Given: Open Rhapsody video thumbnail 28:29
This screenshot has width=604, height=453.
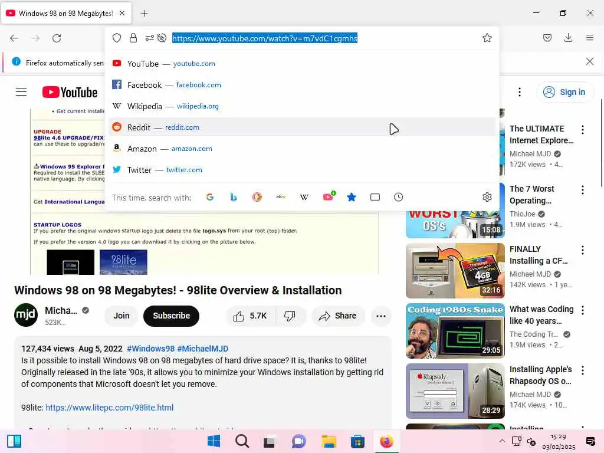Looking at the screenshot, I should pos(455,390).
